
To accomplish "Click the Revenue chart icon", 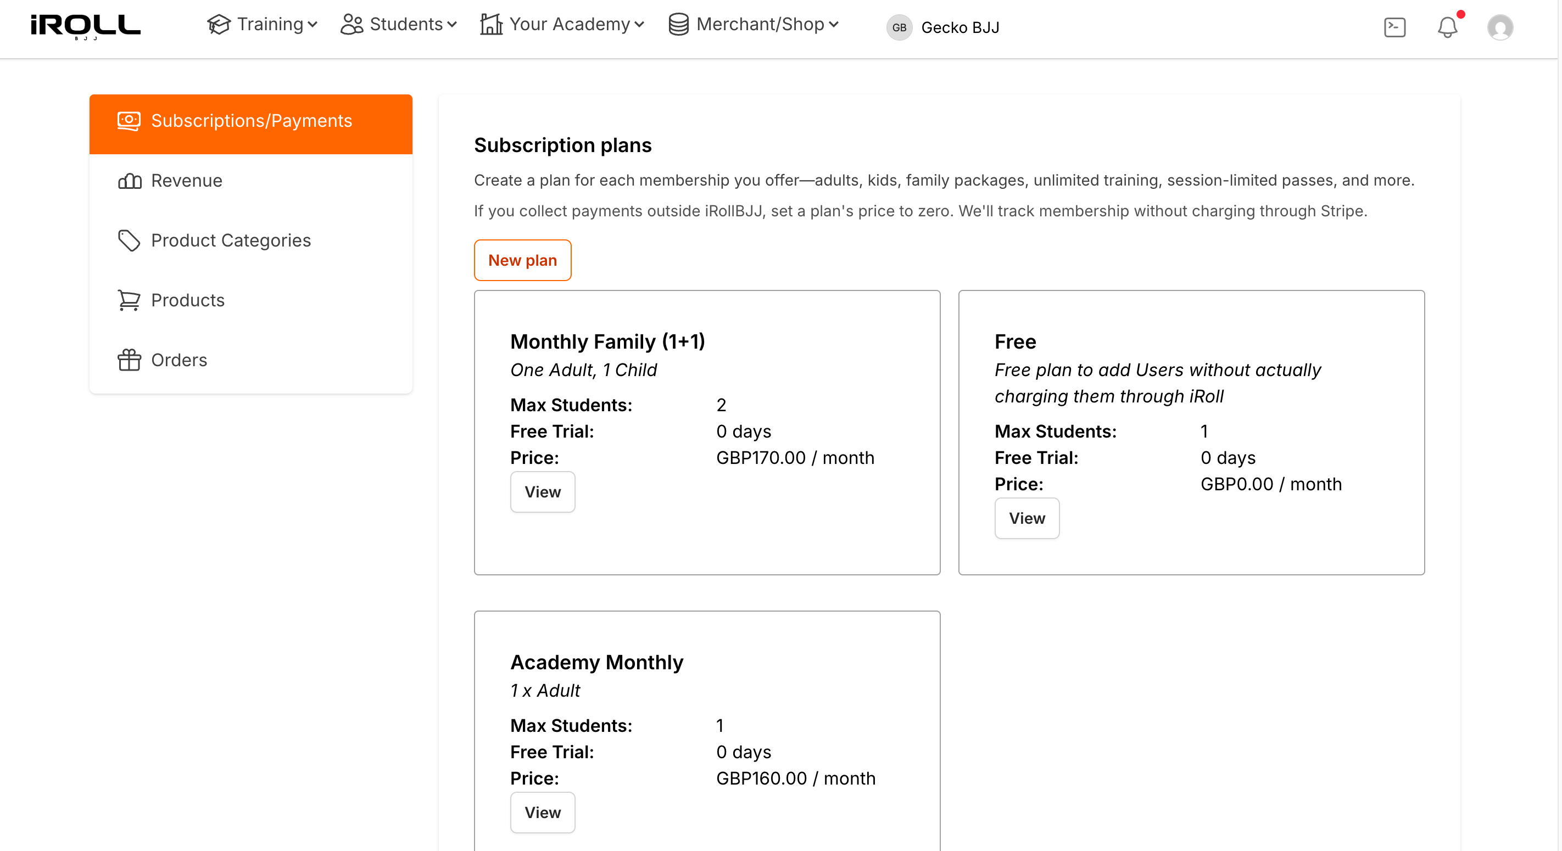I will [129, 181].
